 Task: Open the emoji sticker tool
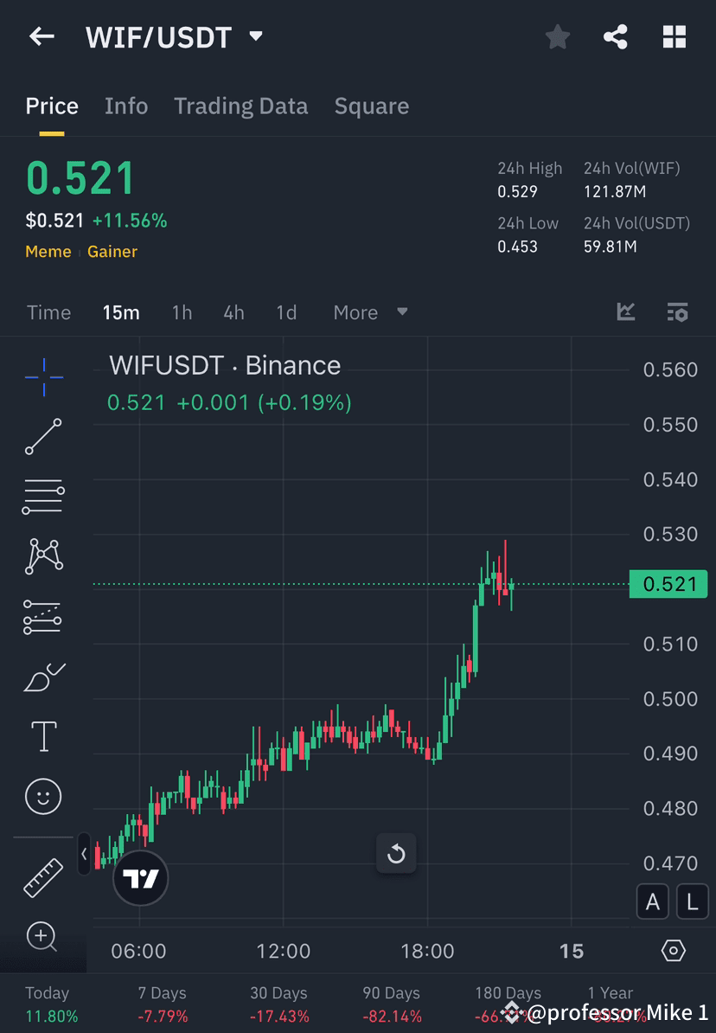point(43,796)
